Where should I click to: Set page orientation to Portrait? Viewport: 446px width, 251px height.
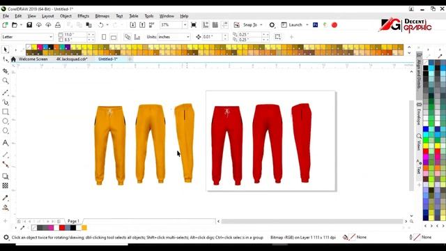tap(104, 37)
